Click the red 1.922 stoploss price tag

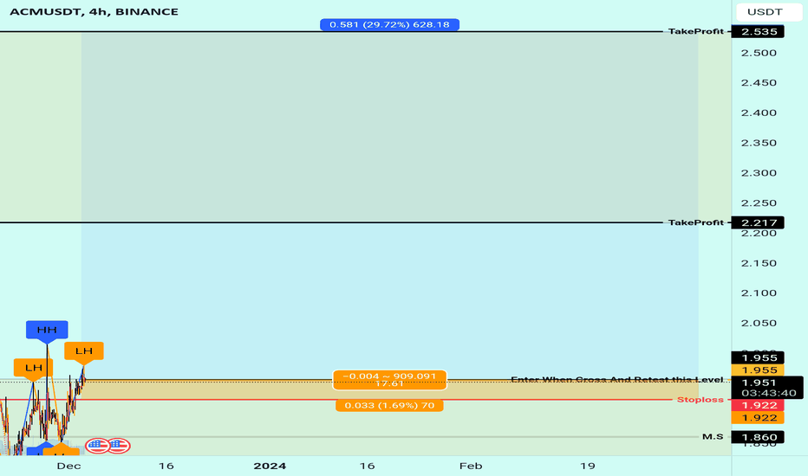click(759, 405)
